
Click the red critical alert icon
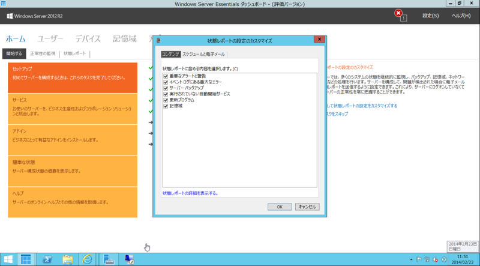pos(398,13)
